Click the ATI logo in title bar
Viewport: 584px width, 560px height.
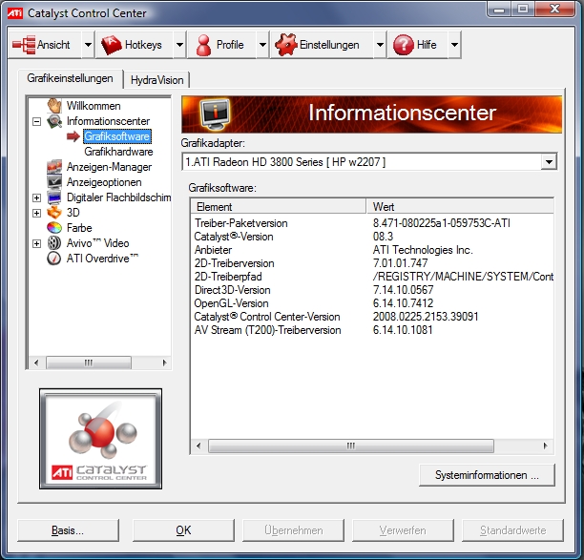pyautogui.click(x=15, y=13)
